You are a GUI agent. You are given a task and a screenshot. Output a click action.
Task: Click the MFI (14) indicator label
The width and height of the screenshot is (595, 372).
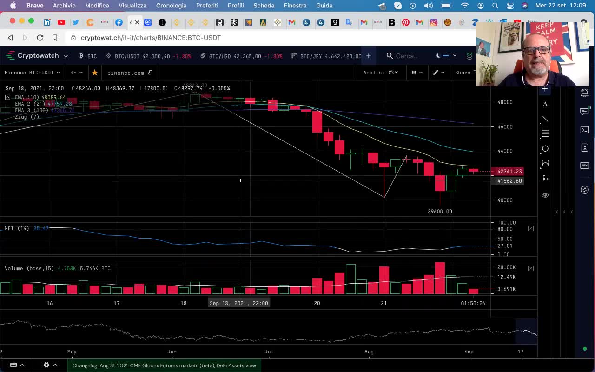click(x=17, y=228)
